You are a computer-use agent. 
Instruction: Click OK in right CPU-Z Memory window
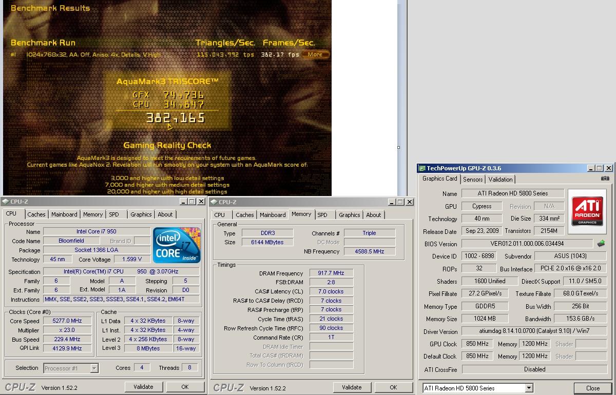click(x=393, y=387)
